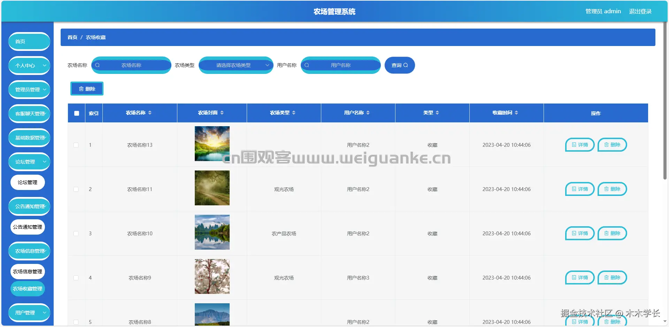Click 管理员 admin in the header
This screenshot has height=327, width=669.
(x=603, y=12)
